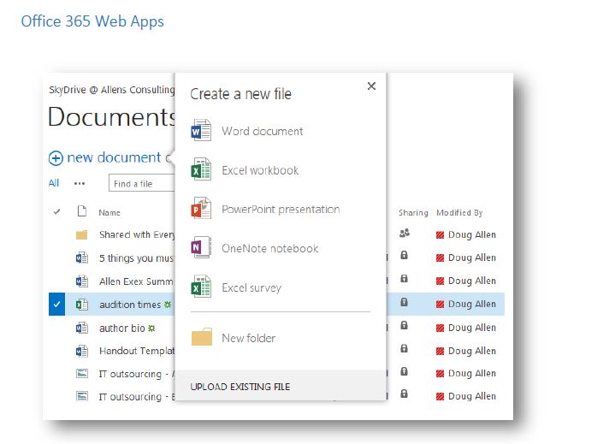Image resolution: width=615 pixels, height=444 pixels.
Task: Click the PowerPoint presentation icon
Action: [201, 208]
